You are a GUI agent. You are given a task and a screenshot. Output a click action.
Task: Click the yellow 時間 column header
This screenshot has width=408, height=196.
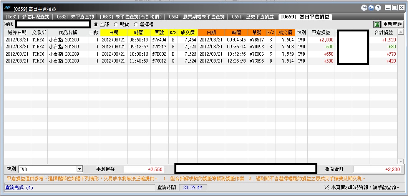139,33
